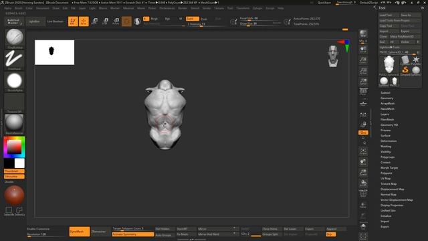The image size is (428, 241).
Task: Click the DynaMesh button
Action: click(x=80, y=232)
